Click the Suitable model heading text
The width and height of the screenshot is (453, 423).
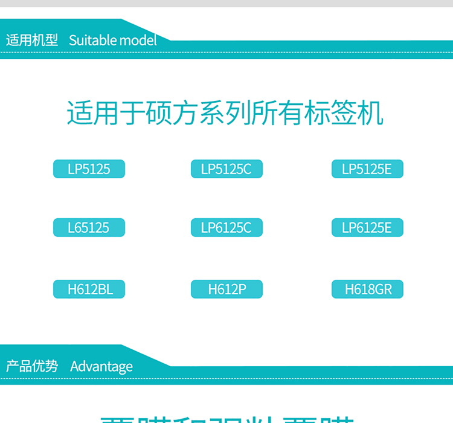tap(112, 40)
